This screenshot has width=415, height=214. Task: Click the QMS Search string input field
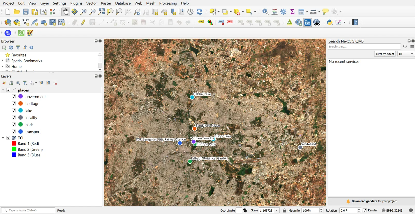(364, 47)
